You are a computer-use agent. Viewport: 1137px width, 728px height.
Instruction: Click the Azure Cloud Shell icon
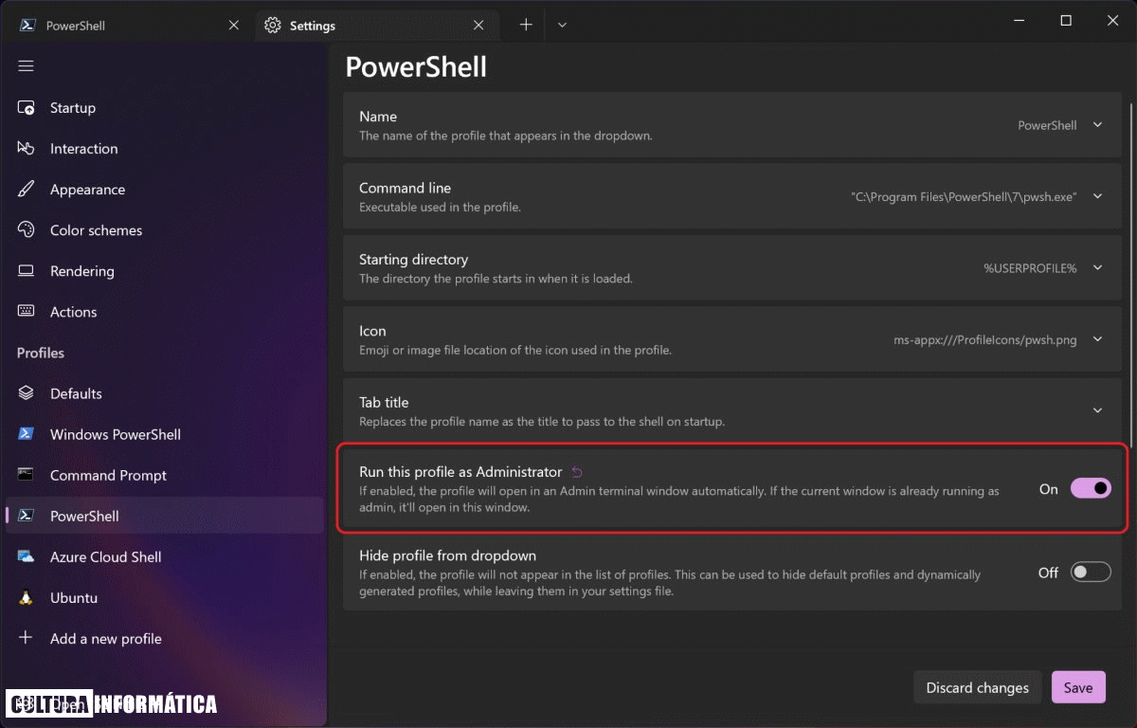coord(27,556)
